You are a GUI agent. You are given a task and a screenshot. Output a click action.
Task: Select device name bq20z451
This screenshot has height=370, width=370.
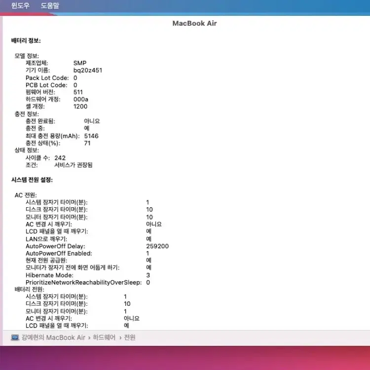pyautogui.click(x=87, y=71)
